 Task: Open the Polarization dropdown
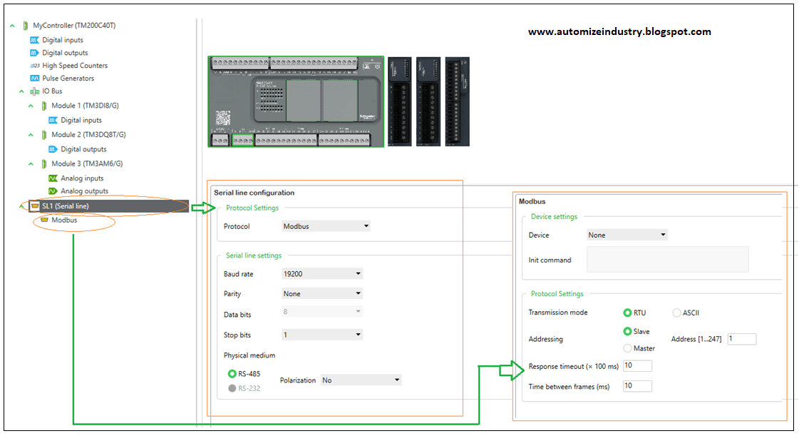point(361,380)
